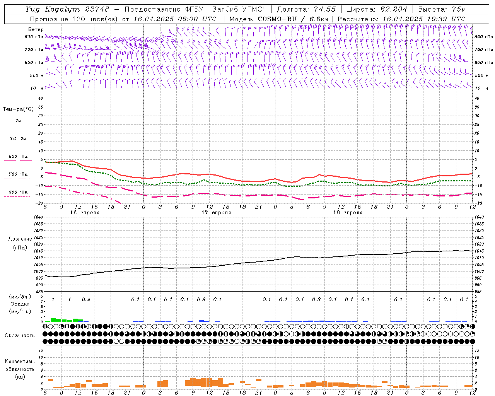Screen dimensions: 495x396
Task: Click the Ветер label of wind panel
Action: click(36, 29)
